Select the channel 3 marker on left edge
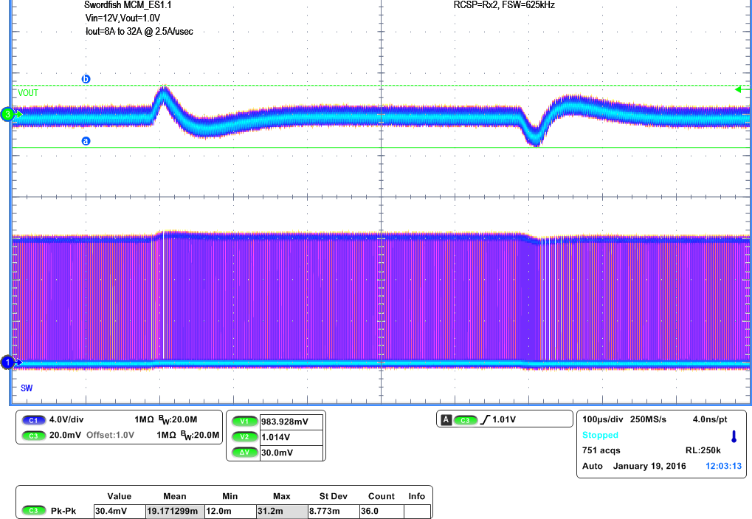 (6, 115)
